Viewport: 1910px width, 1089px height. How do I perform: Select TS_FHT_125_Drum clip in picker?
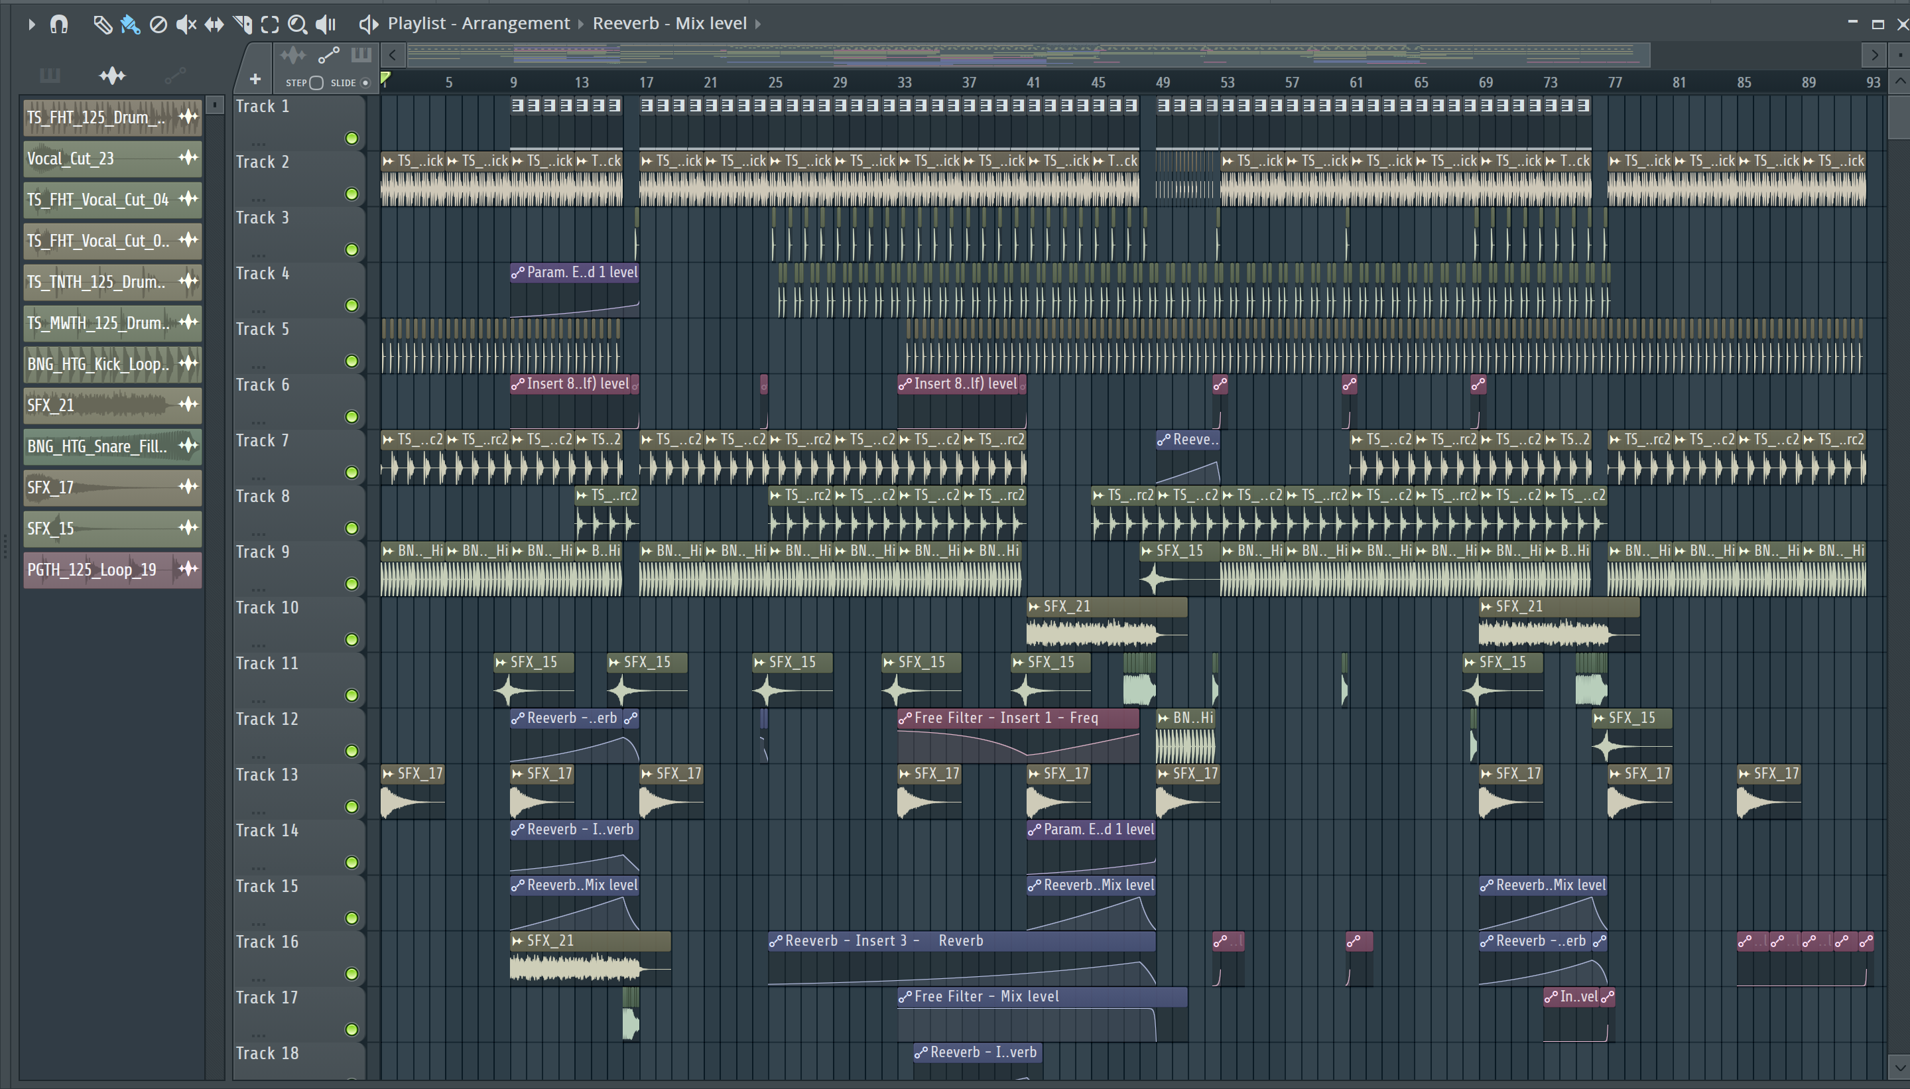[112, 117]
